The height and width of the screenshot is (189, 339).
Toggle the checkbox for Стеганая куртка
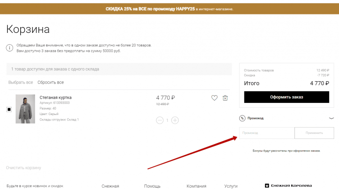pyautogui.click(x=9, y=110)
